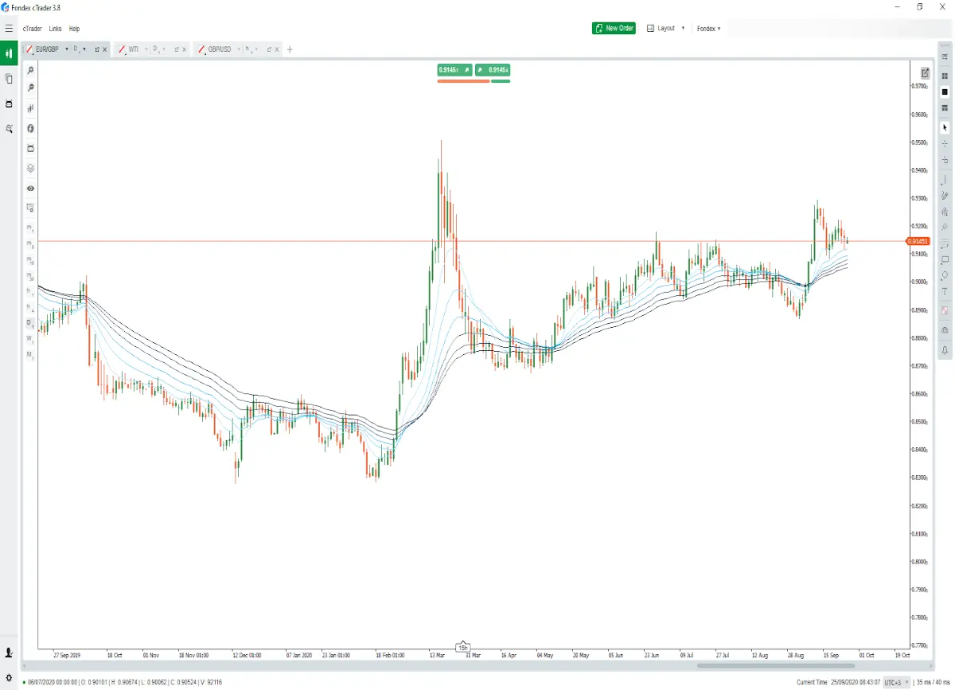Open the Trade section in the sidebar
Viewport: 955px width, 690px height.
(9, 54)
